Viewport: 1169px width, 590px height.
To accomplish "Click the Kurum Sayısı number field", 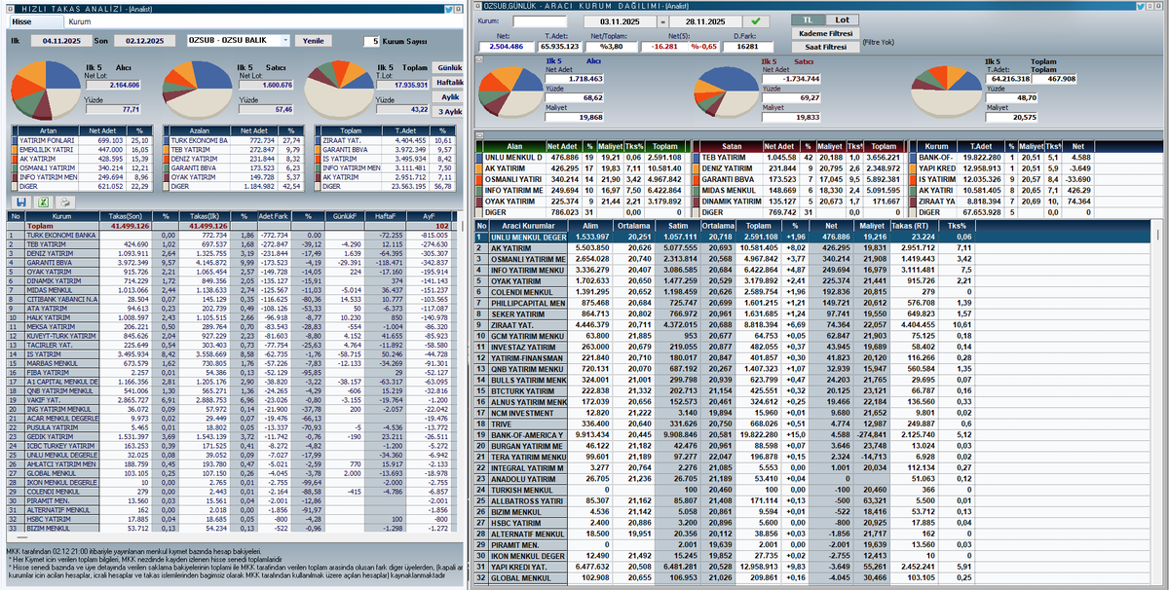I will (x=372, y=41).
